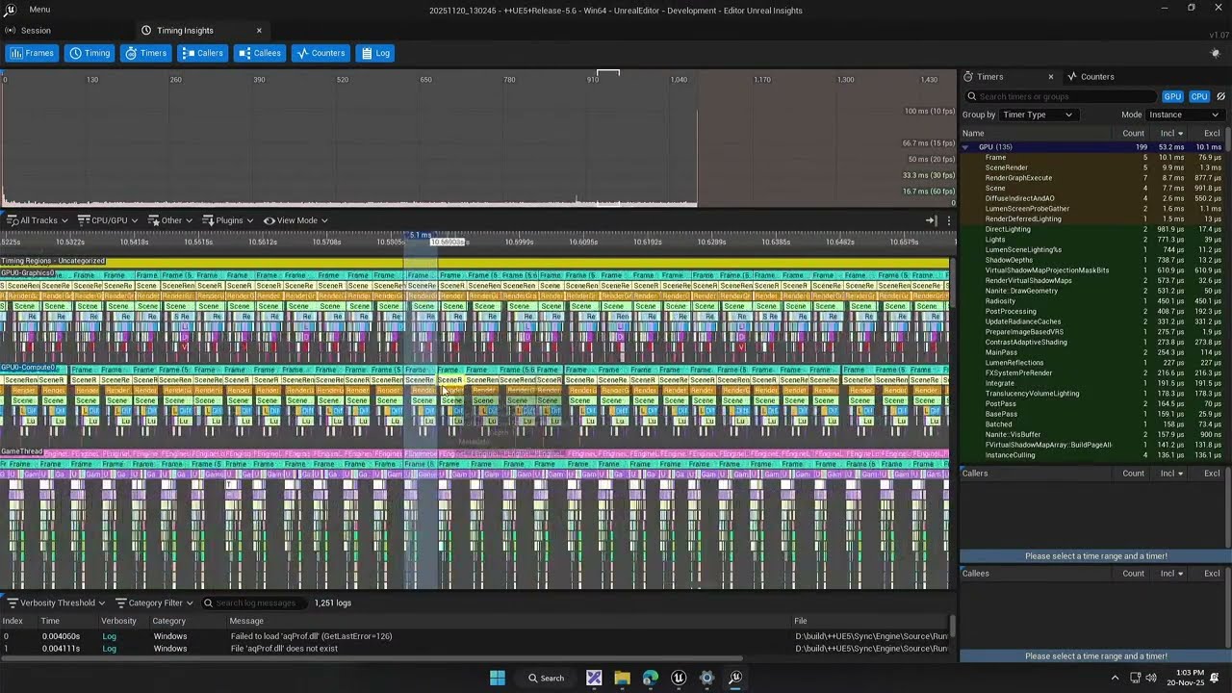
Task: Select the Nanite::DrawGeometry timer row
Action: tap(1091, 291)
